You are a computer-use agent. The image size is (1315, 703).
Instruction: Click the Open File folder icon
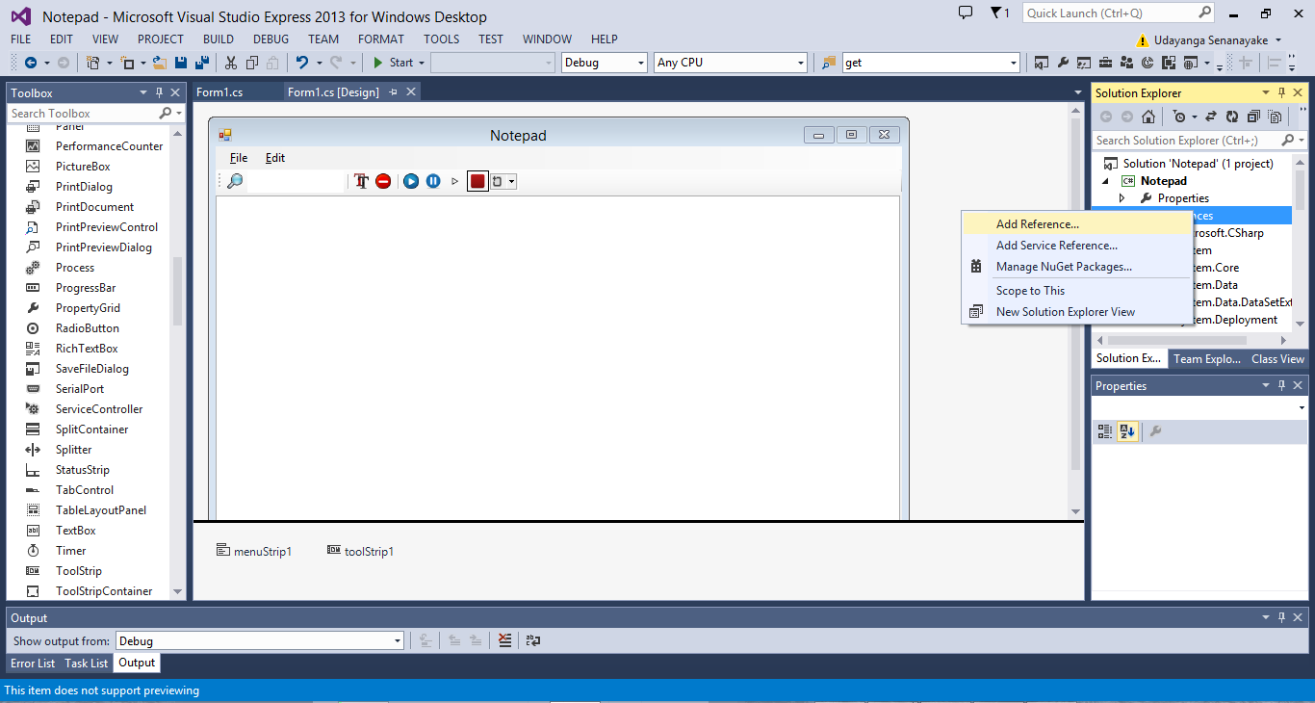(160, 63)
